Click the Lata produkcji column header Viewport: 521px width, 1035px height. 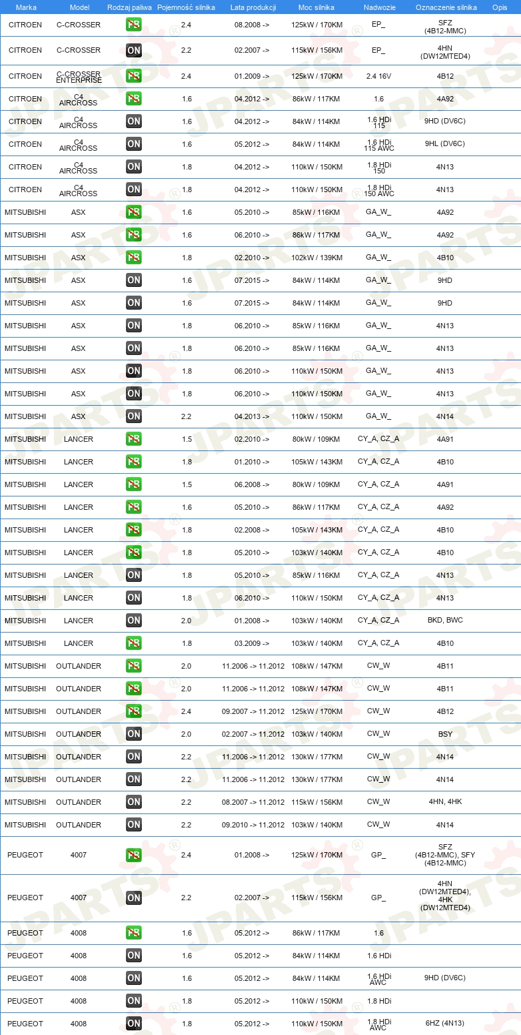click(x=253, y=7)
